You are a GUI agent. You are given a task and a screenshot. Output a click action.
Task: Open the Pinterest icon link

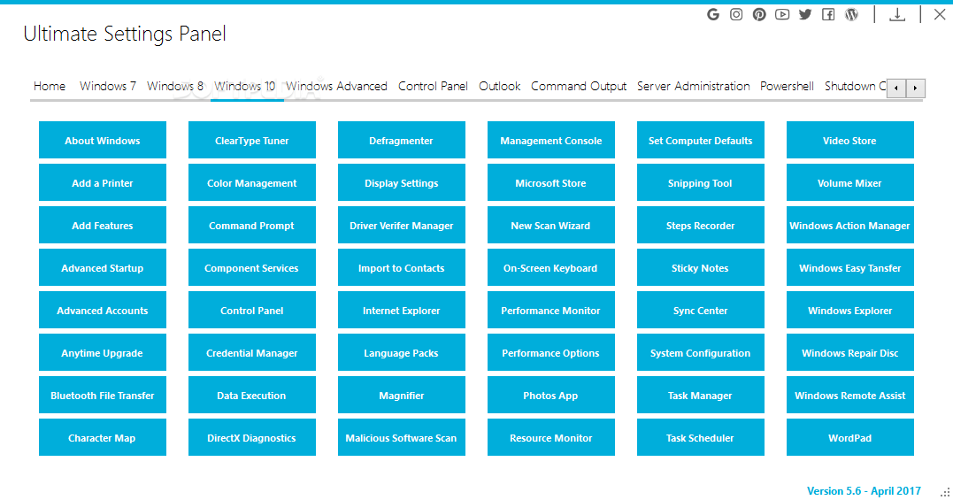759,14
